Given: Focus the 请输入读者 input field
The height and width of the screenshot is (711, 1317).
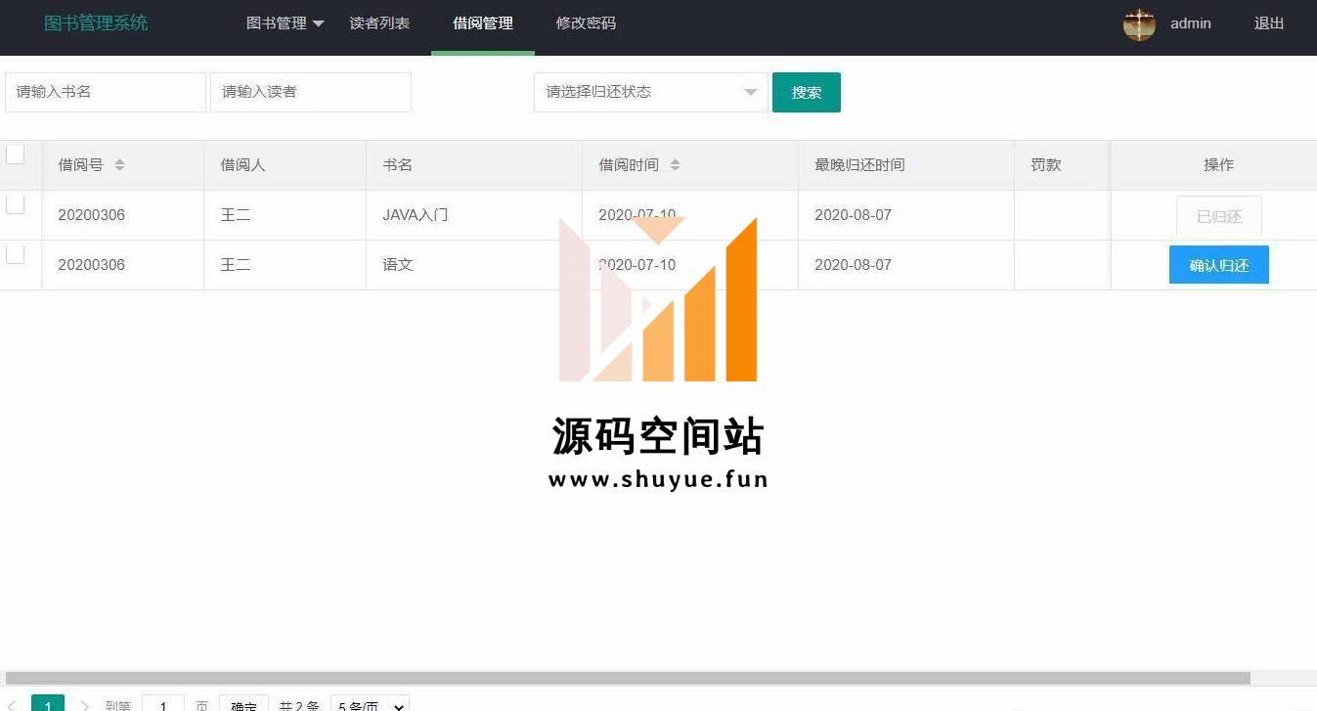Looking at the screenshot, I should tap(311, 92).
